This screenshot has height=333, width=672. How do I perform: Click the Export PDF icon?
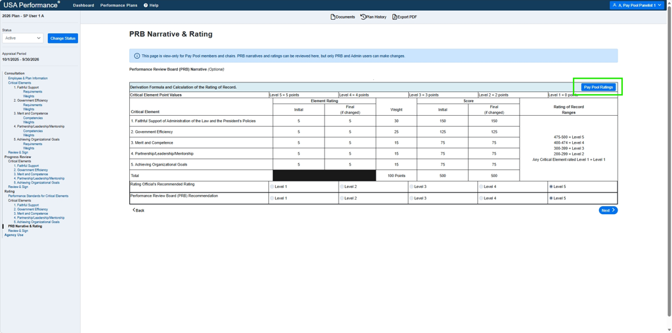[395, 17]
